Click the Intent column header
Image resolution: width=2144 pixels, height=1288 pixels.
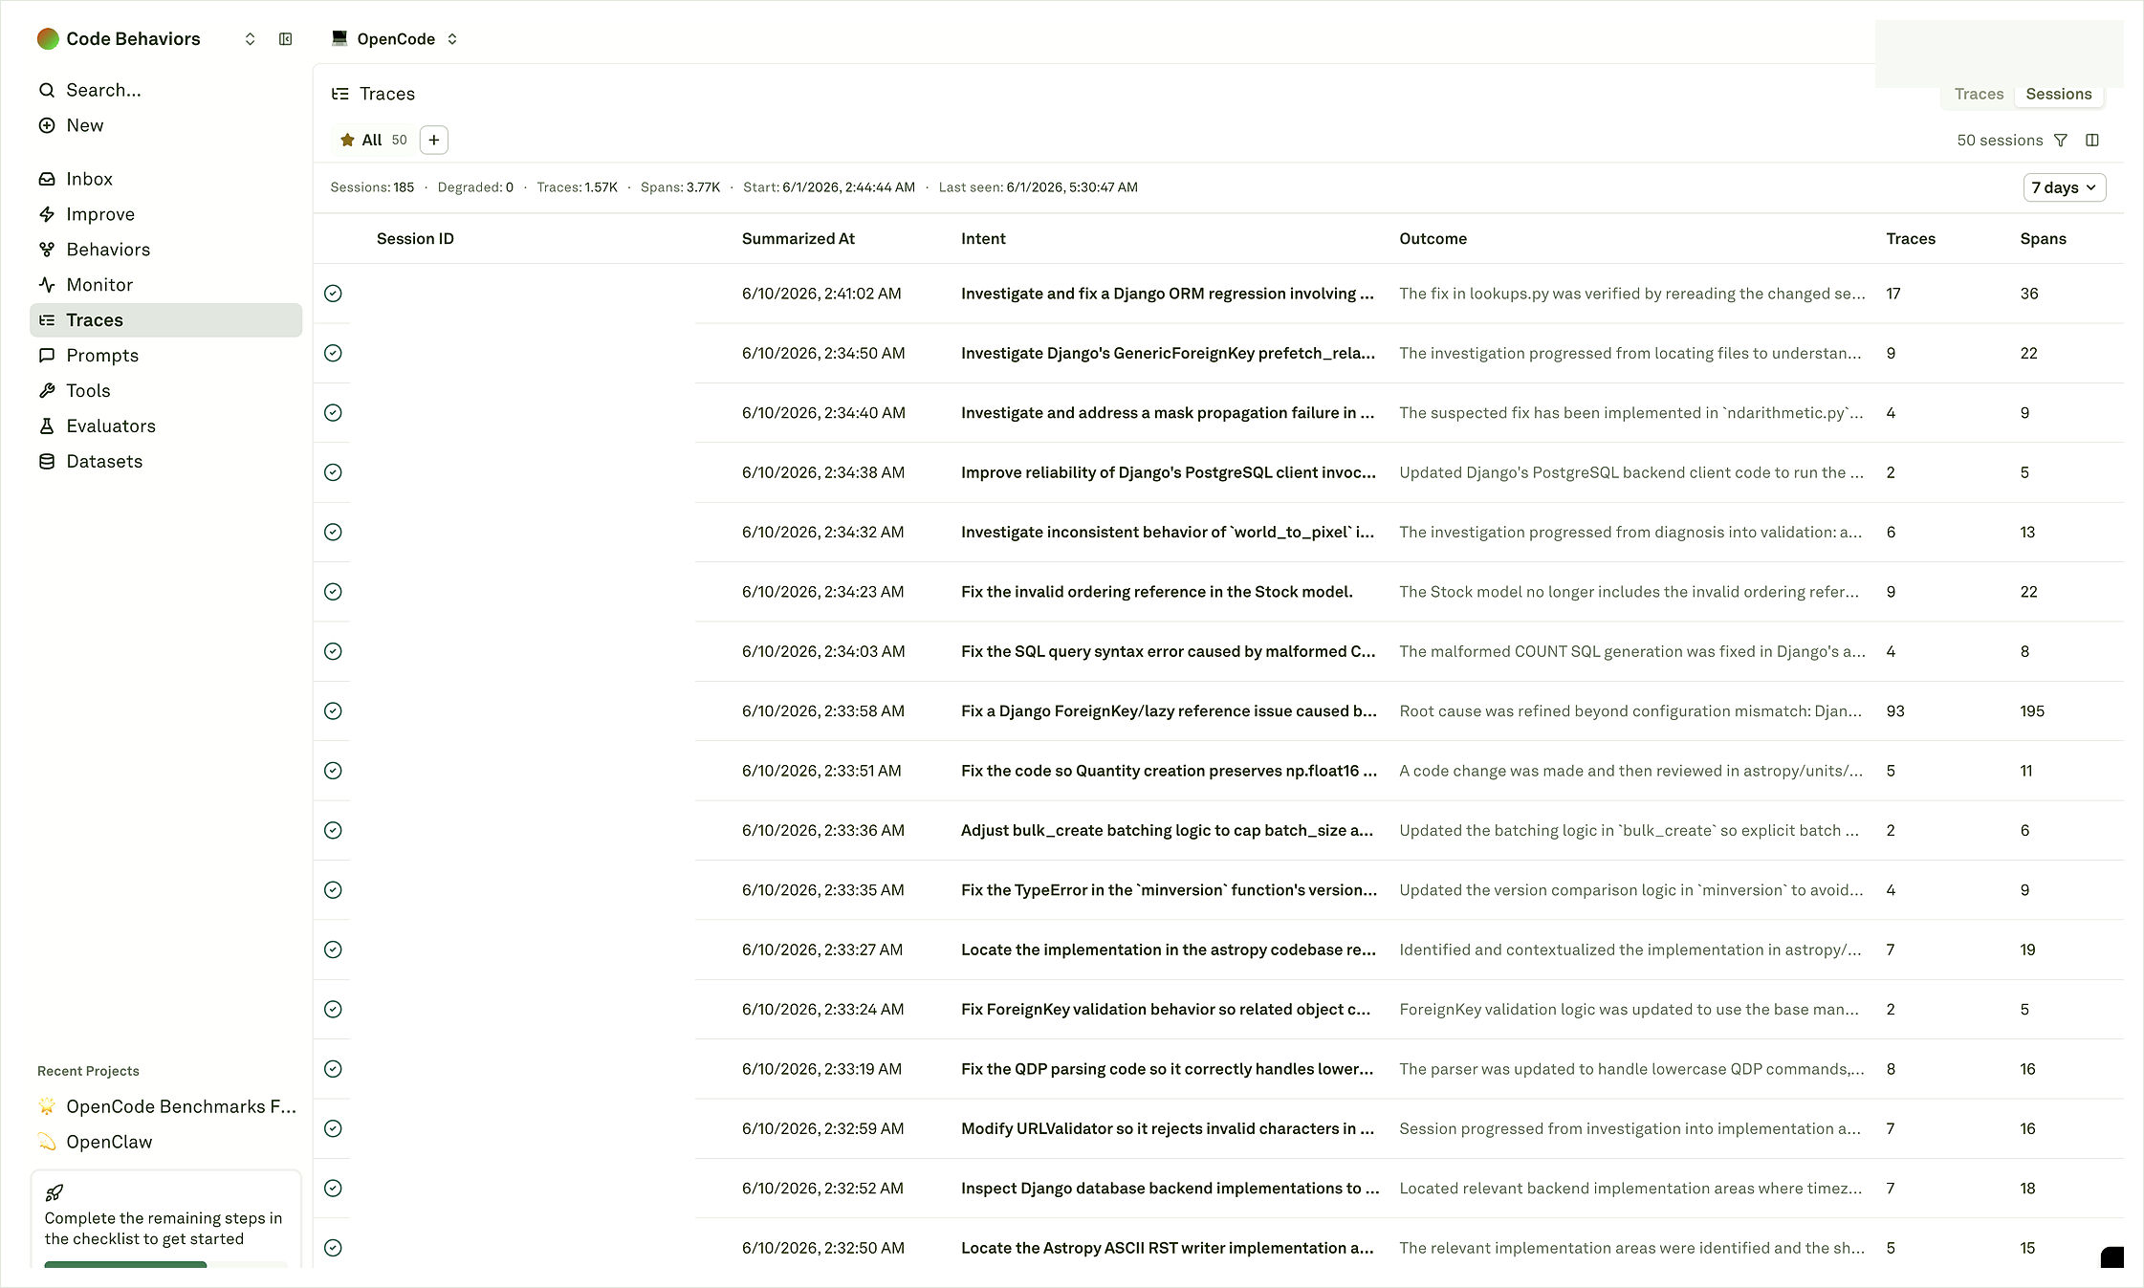[983, 239]
